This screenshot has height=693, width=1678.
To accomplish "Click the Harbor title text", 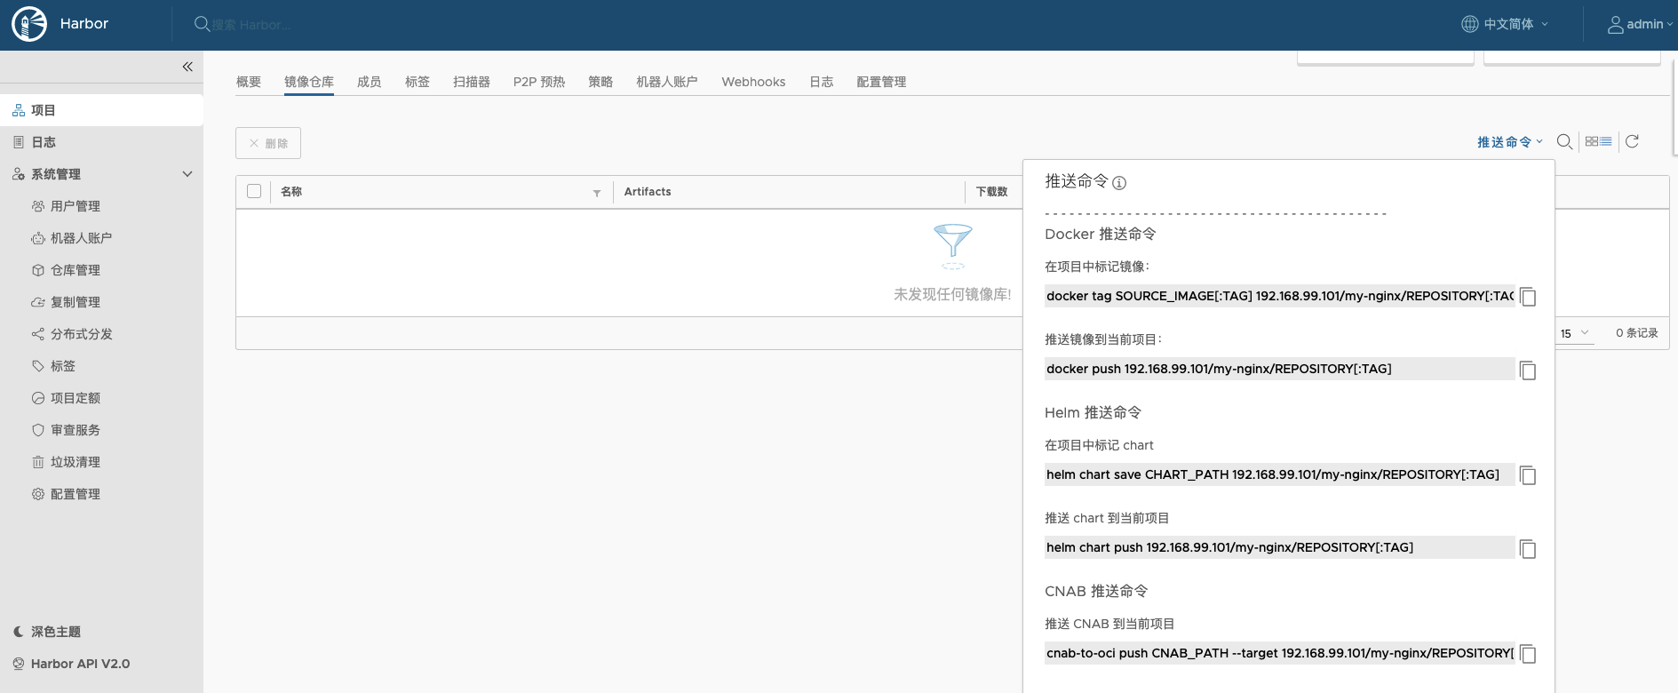I will 84,24.
